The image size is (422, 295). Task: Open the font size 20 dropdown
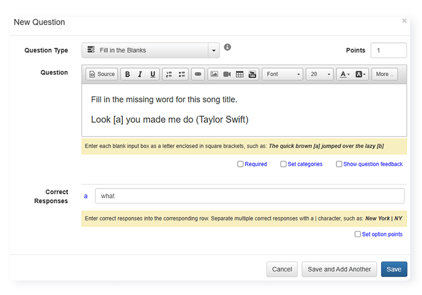[320, 74]
